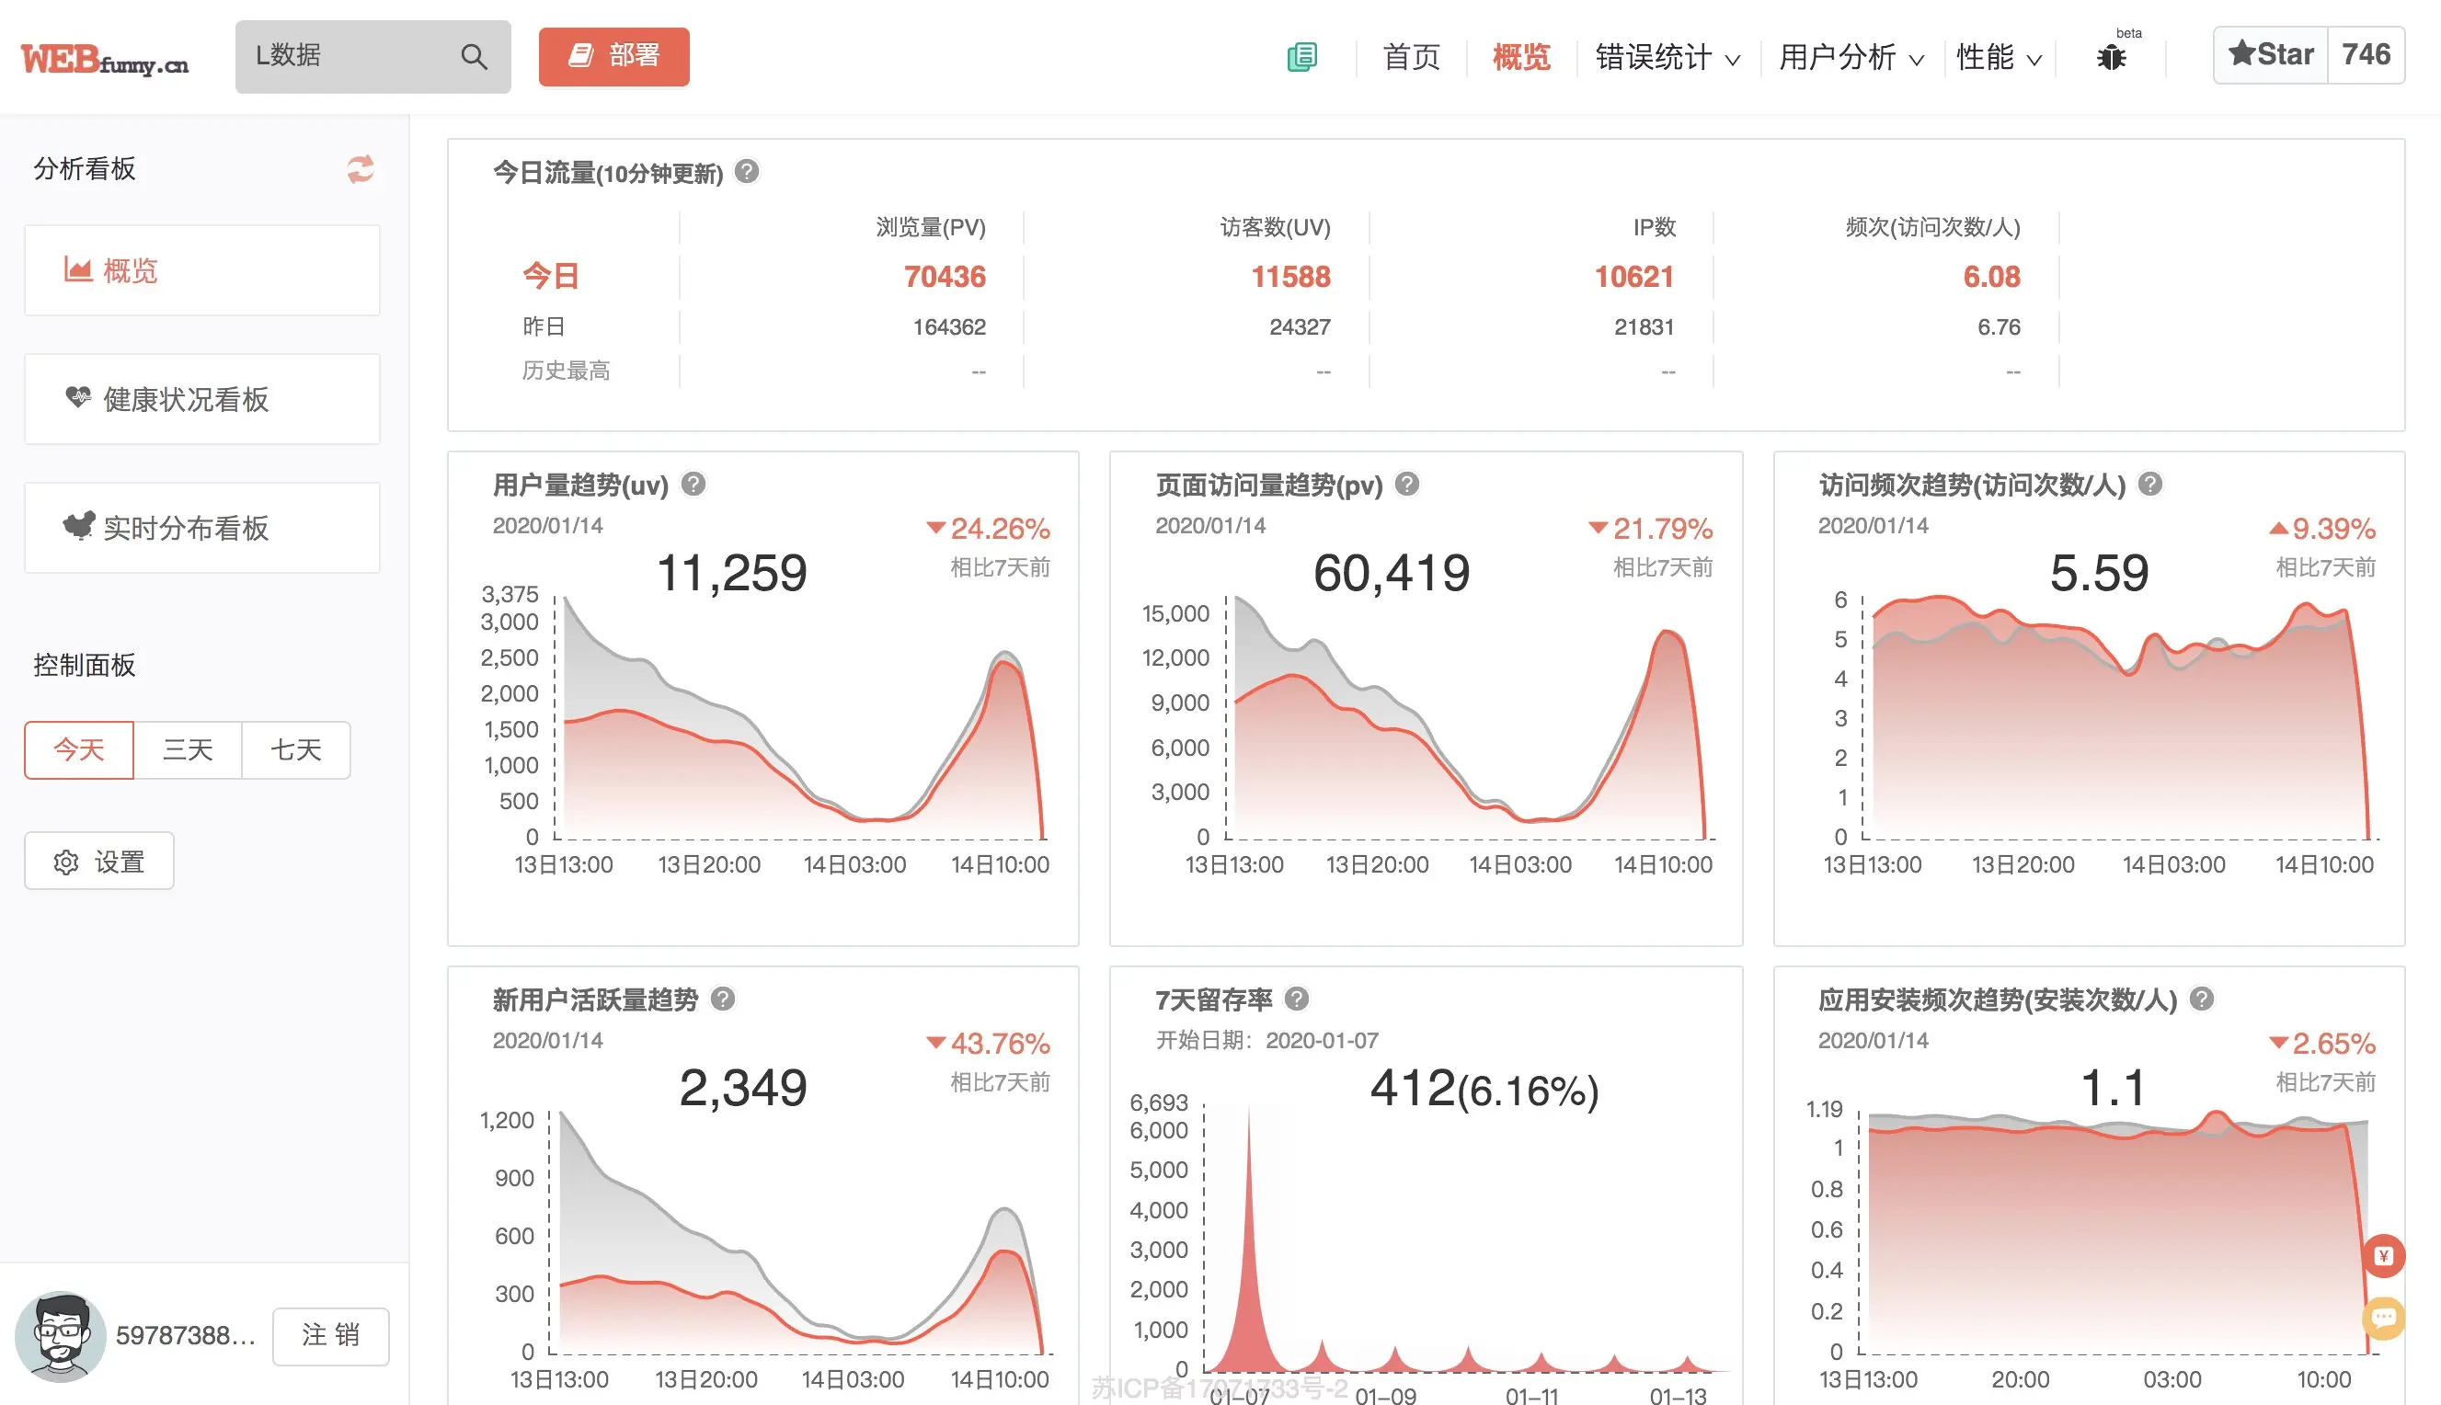Screen dimensions: 2441x1405
Task: Switch time range to 七天
Action: pos(295,749)
